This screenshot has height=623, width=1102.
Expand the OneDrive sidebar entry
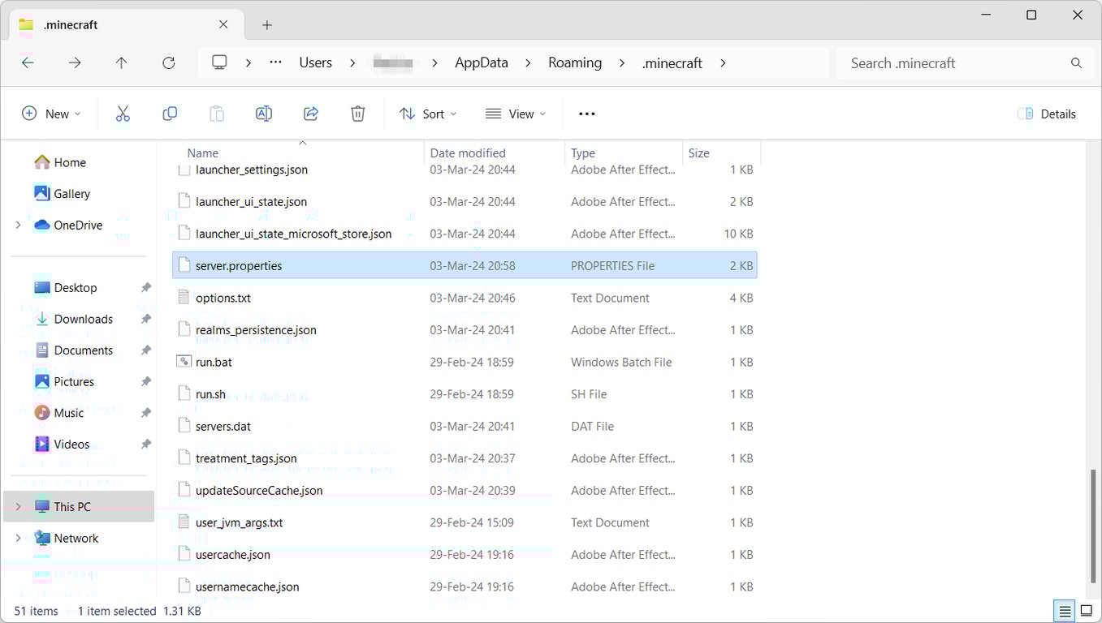point(17,225)
